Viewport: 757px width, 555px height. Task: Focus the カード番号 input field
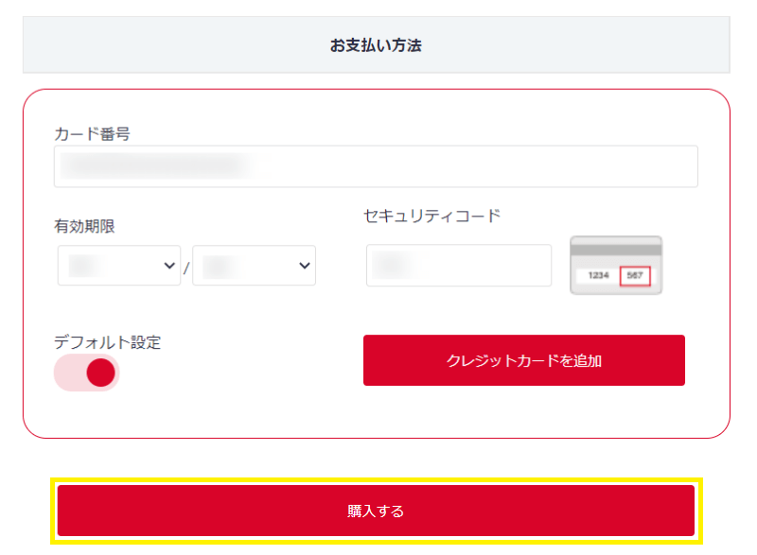[x=376, y=166]
